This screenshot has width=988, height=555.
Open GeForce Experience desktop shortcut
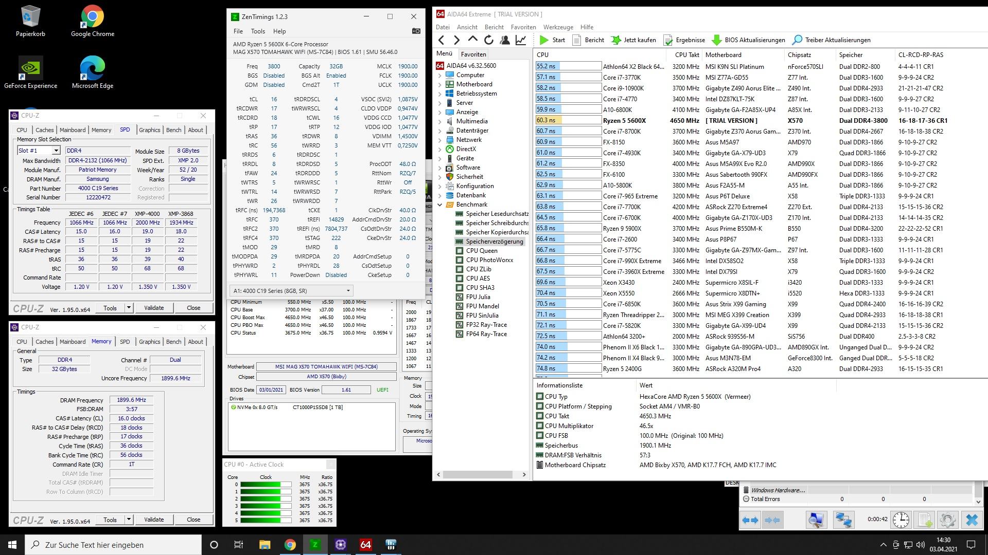click(30, 73)
